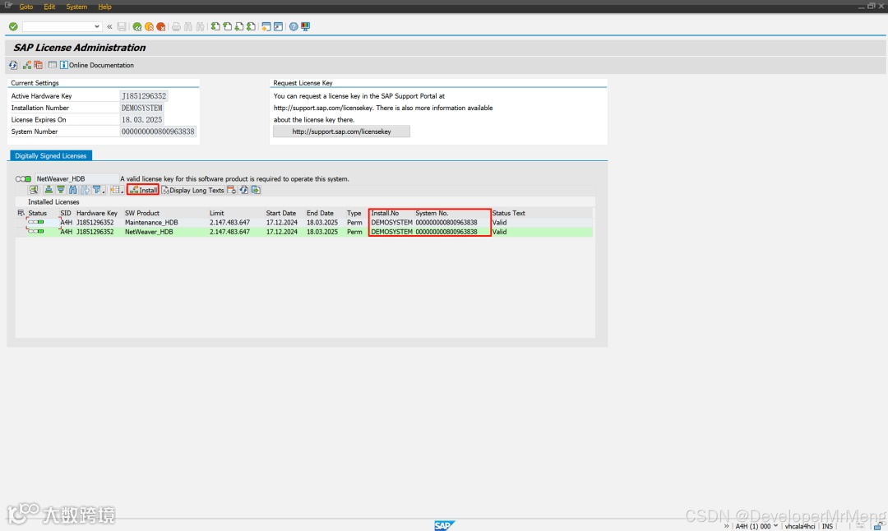Image resolution: width=888 pixels, height=531 pixels.
Task: Open the layout selection dropdown in the license toolbar
Action: pos(117,190)
